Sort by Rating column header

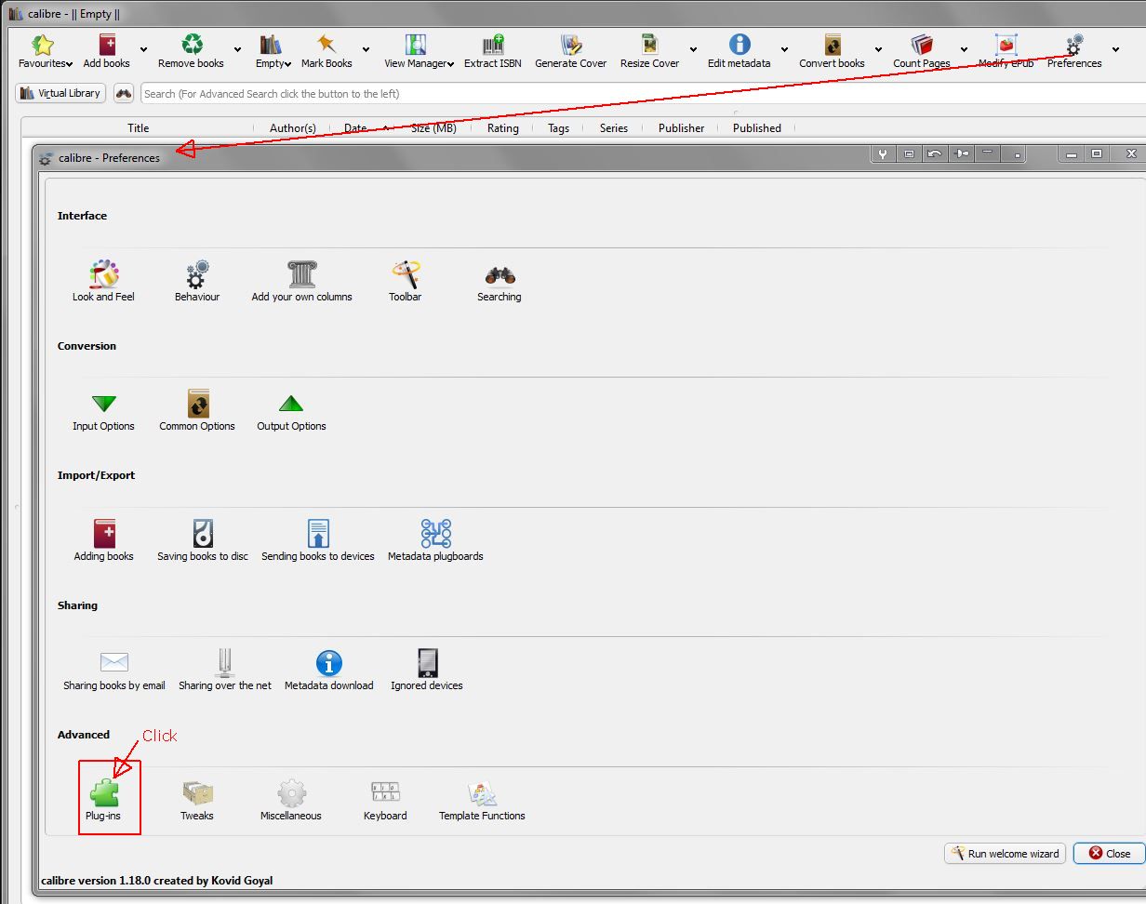point(502,128)
